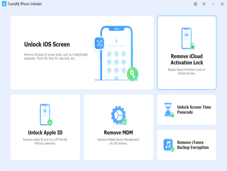
Task: Open the user account icon in title bar
Action: click(196, 4)
